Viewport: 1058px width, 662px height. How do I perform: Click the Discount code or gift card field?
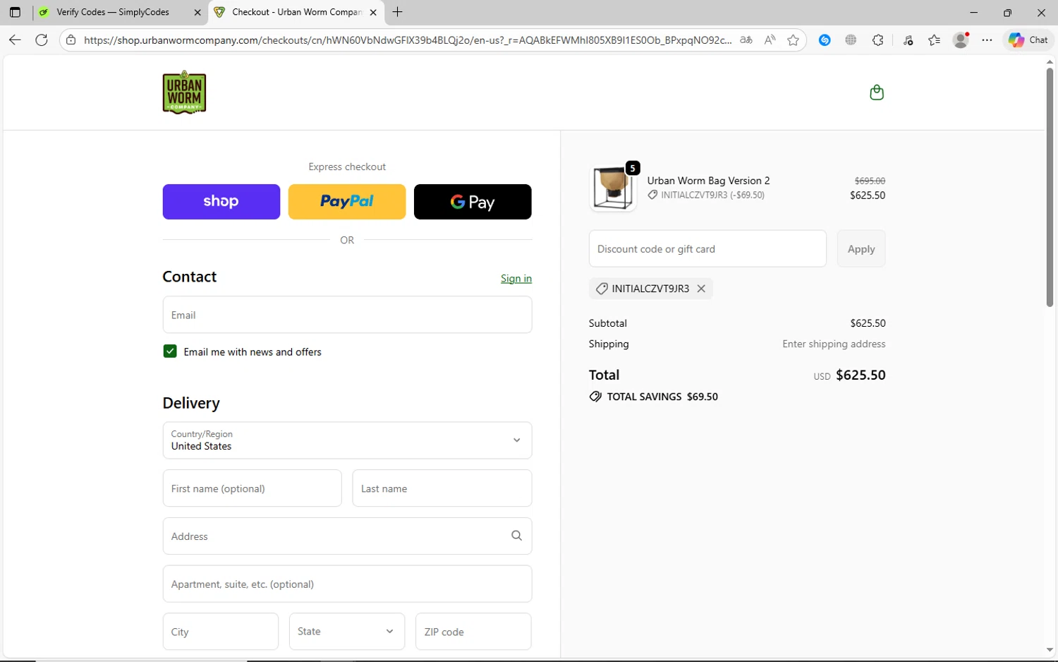[x=707, y=248]
